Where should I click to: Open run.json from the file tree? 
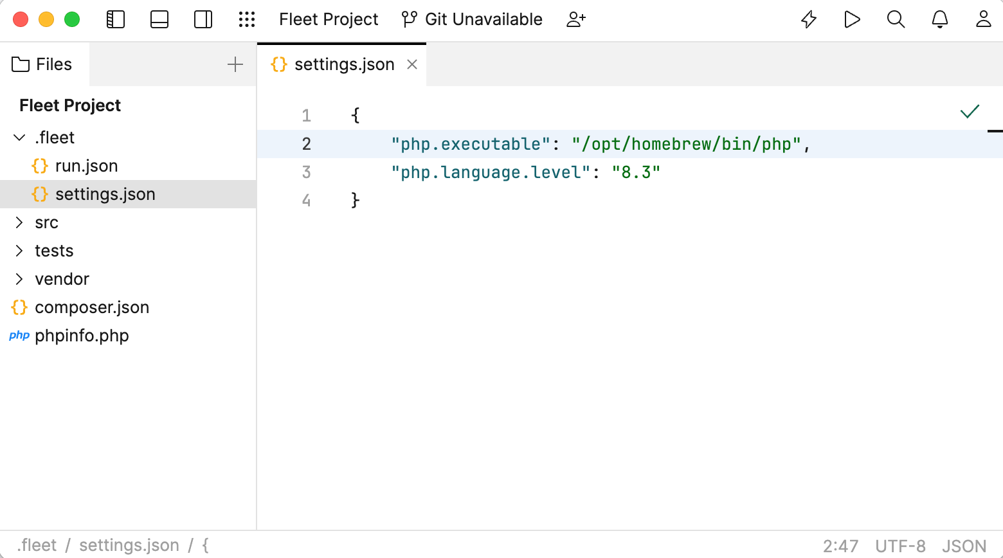pos(86,165)
